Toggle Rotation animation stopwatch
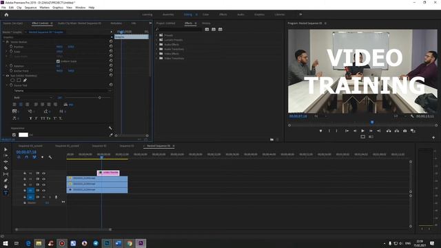 [x=11, y=66]
